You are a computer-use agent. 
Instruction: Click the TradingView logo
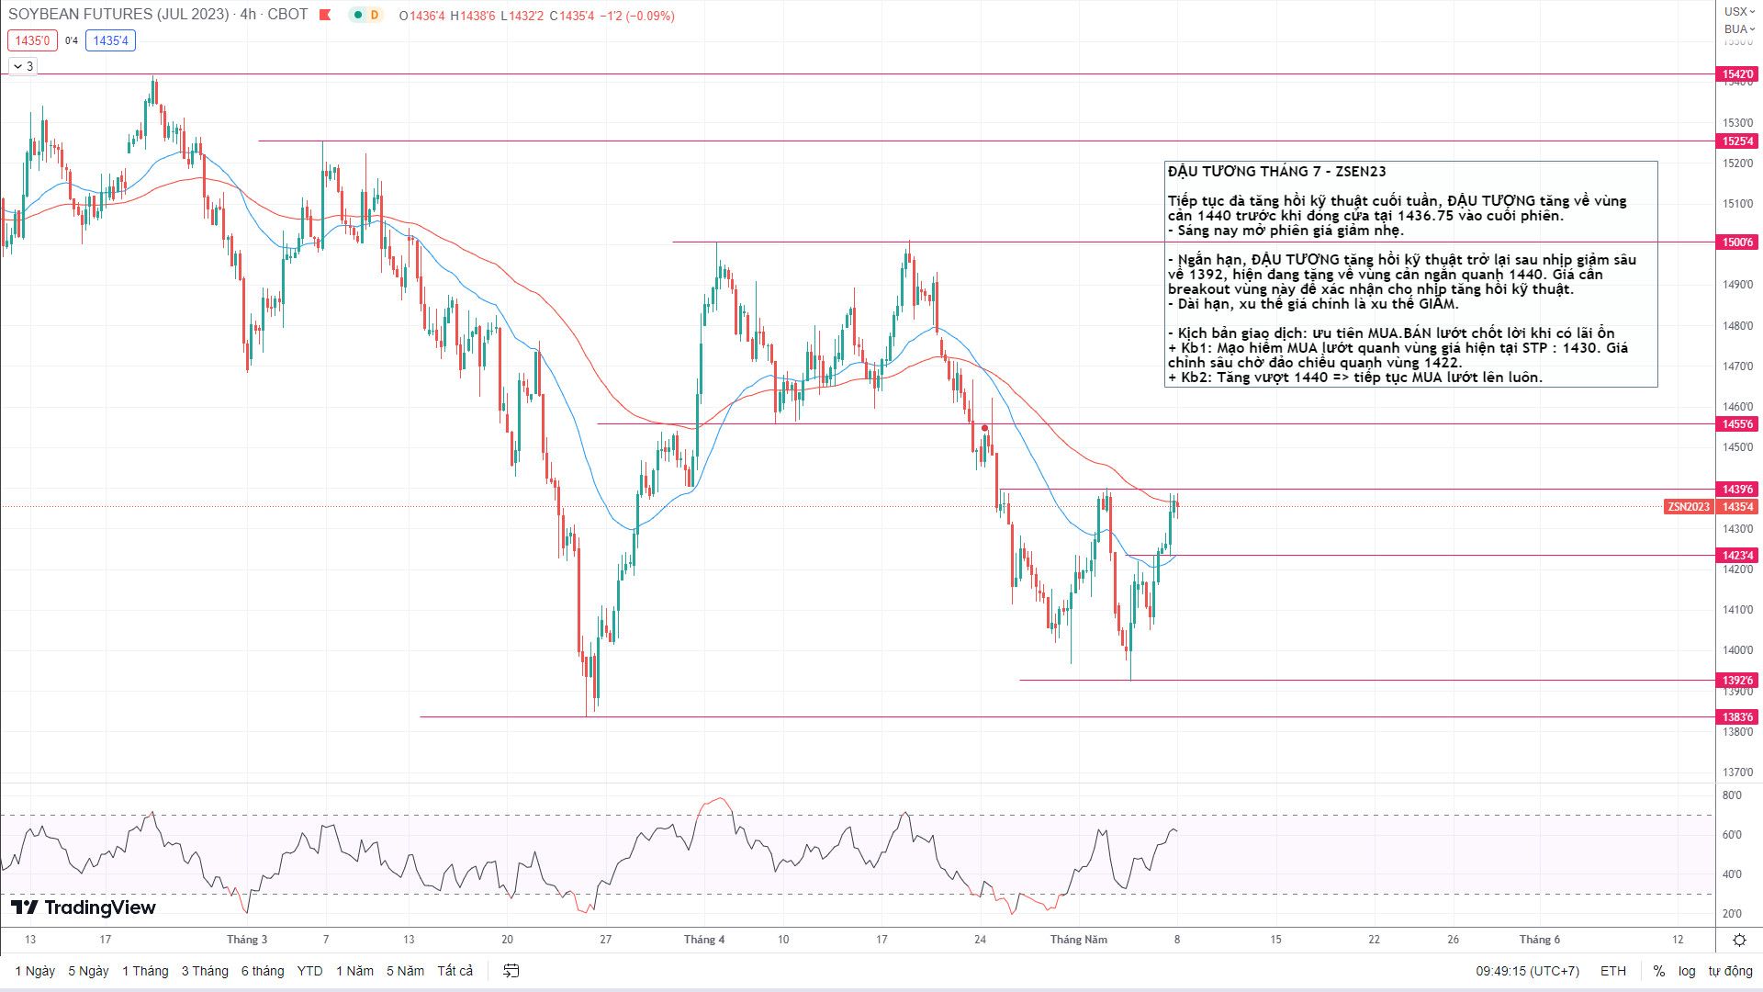pos(84,907)
